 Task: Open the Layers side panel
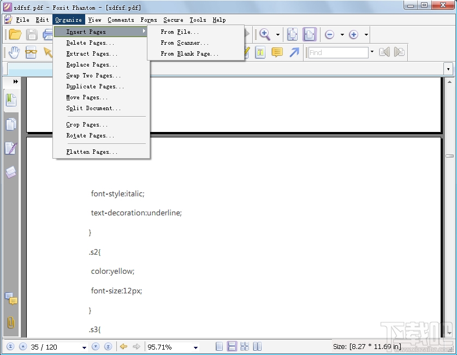pyautogui.click(x=11, y=172)
